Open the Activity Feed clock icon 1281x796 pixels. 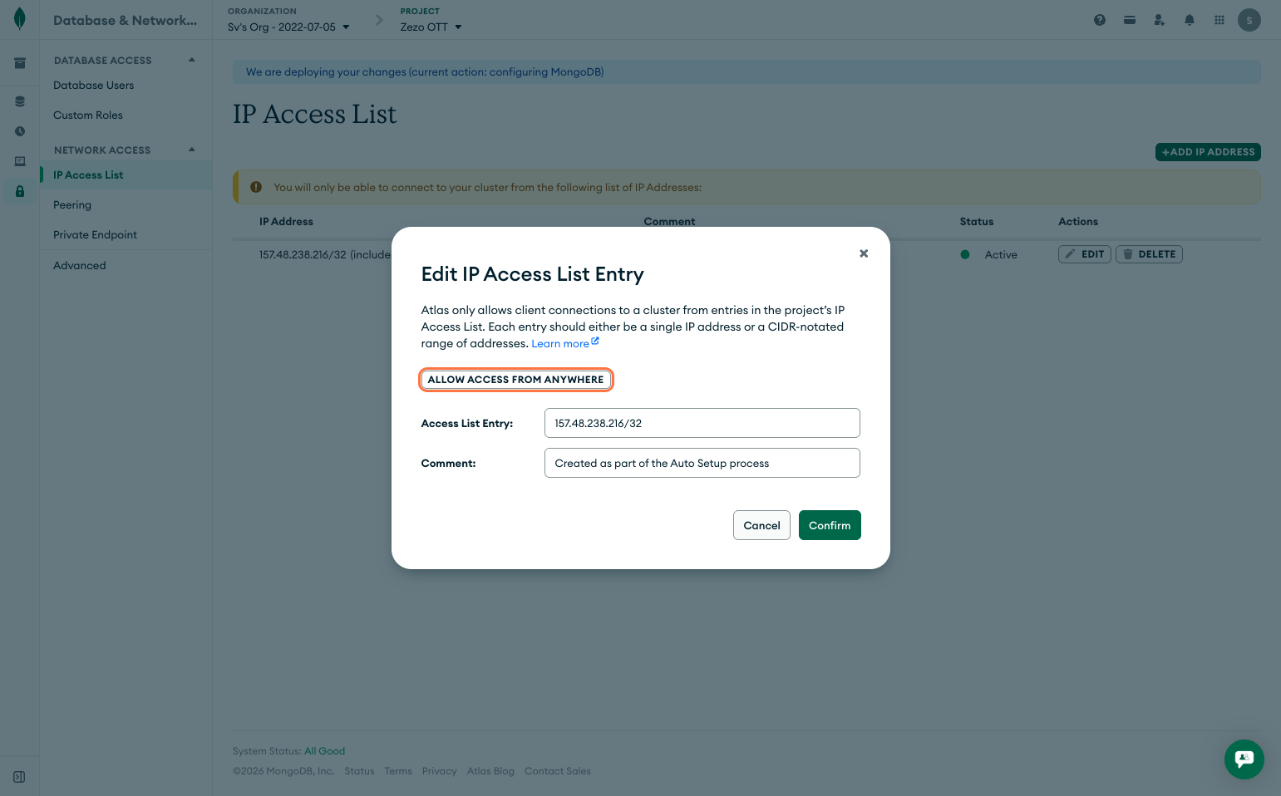pyautogui.click(x=19, y=131)
